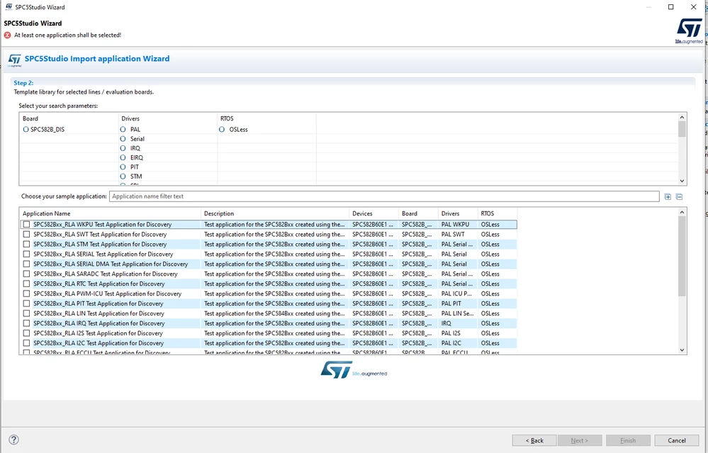Check the PWM-ICU Test Application checkbox

pyautogui.click(x=27, y=294)
